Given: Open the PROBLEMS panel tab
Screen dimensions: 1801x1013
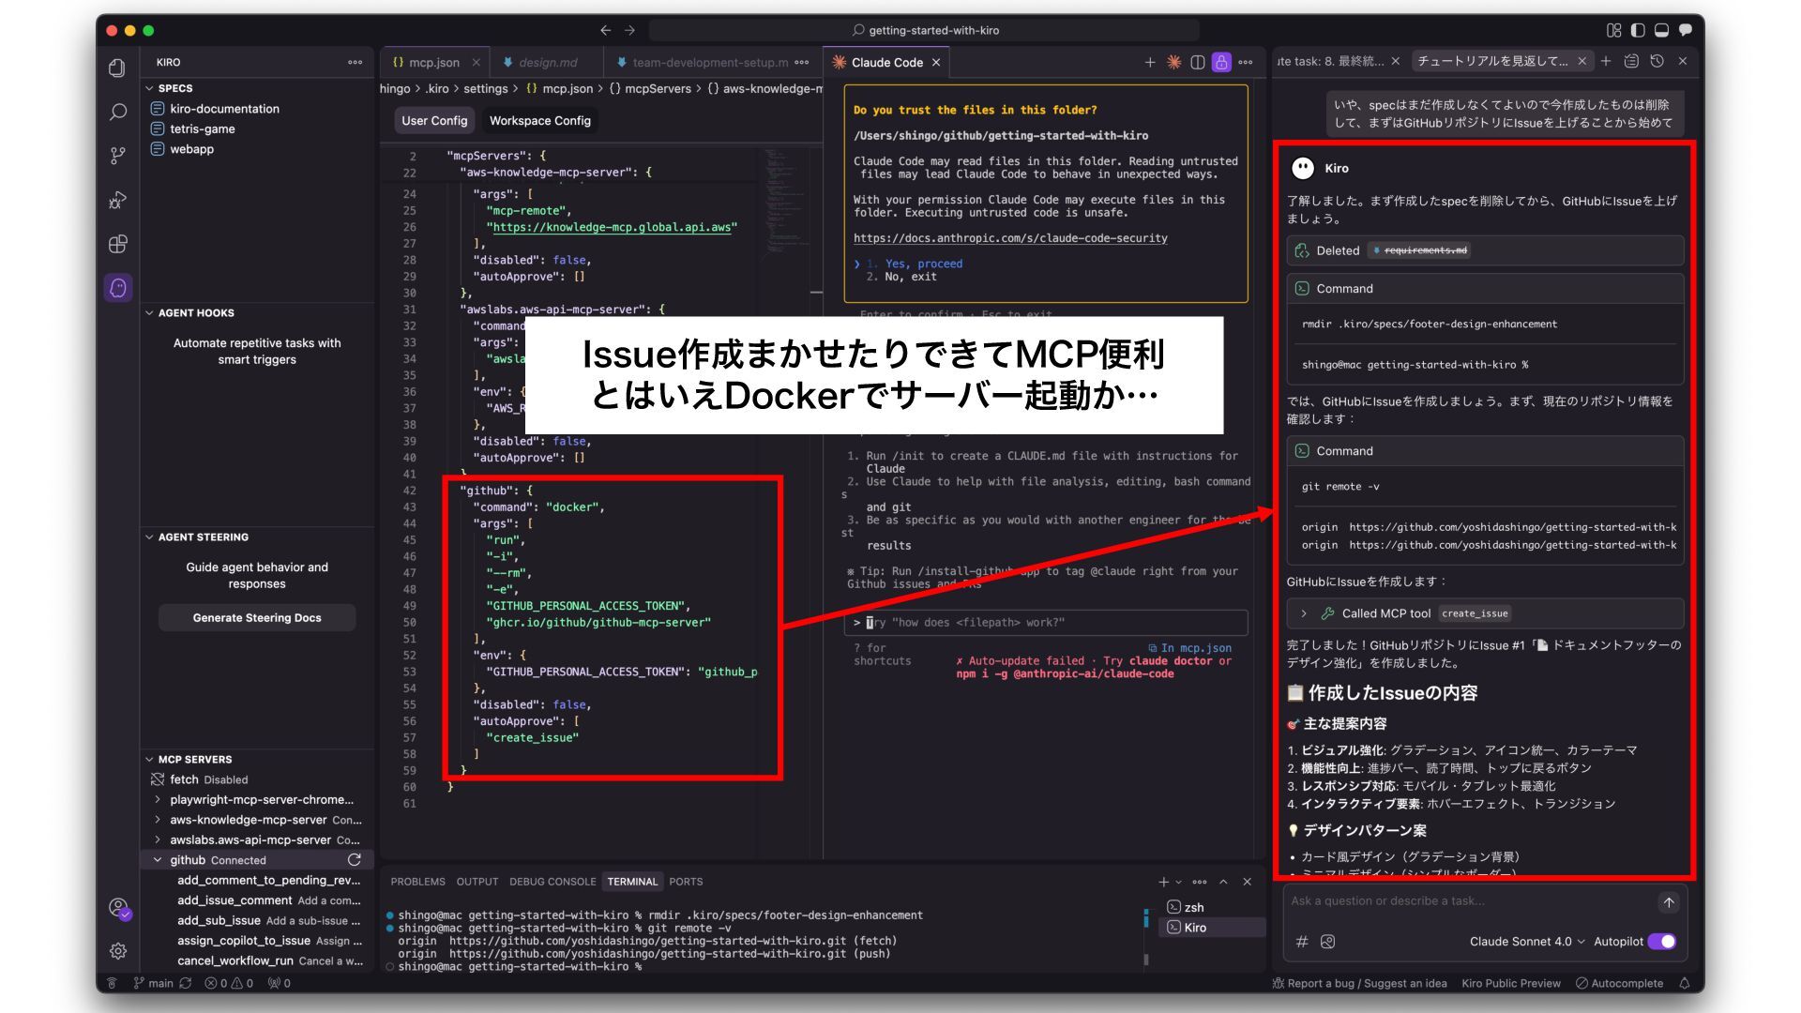Looking at the screenshot, I should (417, 882).
